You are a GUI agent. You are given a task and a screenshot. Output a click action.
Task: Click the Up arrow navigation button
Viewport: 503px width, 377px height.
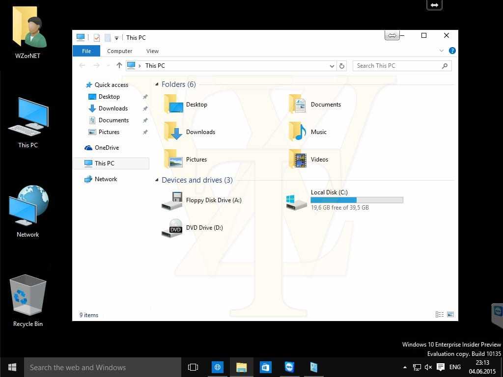[119, 66]
